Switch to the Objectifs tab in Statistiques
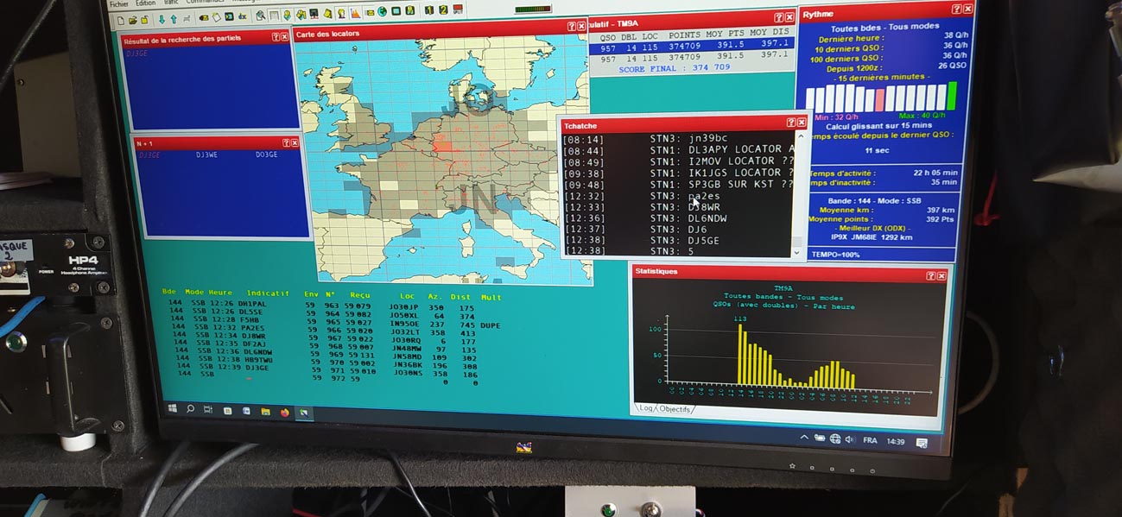 tap(675, 409)
